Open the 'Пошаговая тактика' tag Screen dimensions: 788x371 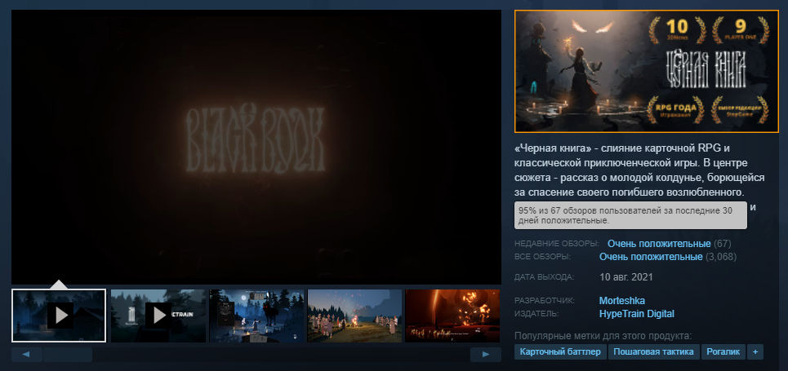[654, 352]
